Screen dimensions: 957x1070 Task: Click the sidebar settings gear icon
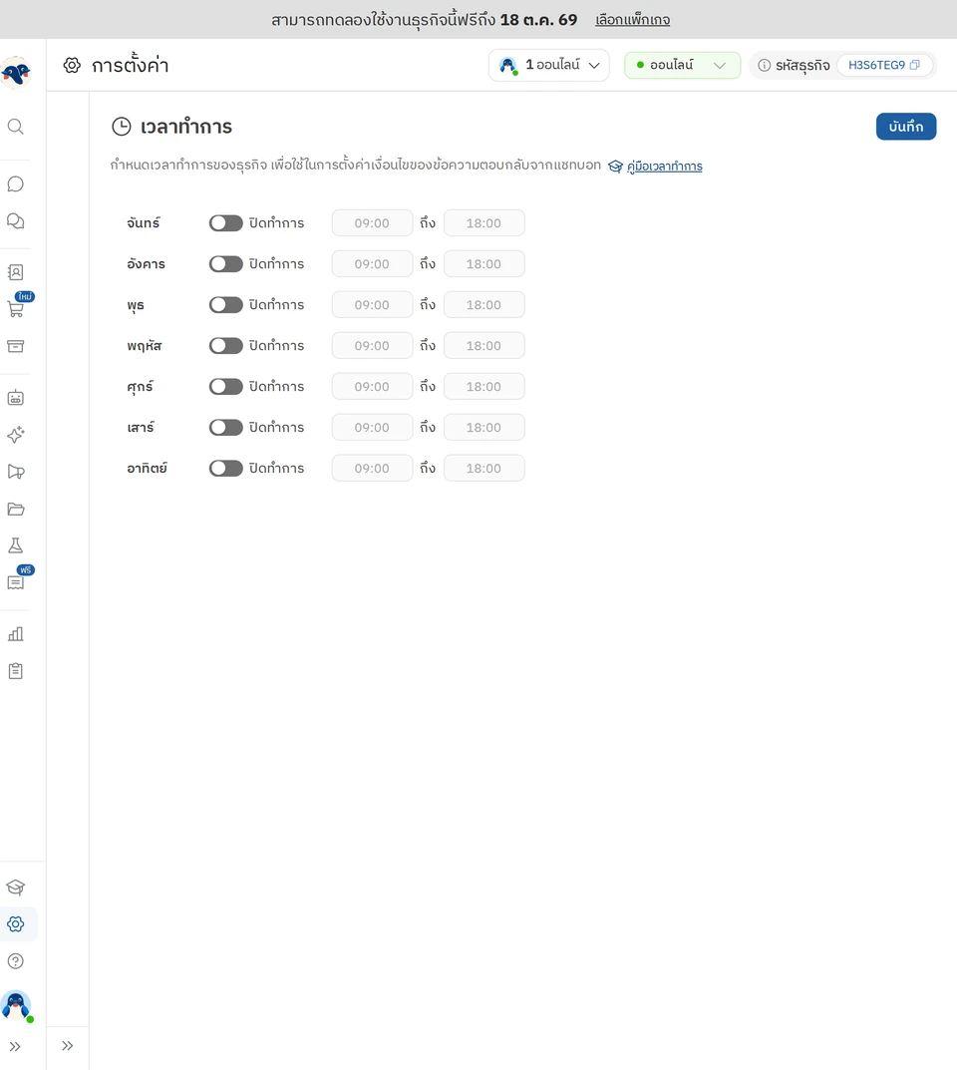coord(16,924)
